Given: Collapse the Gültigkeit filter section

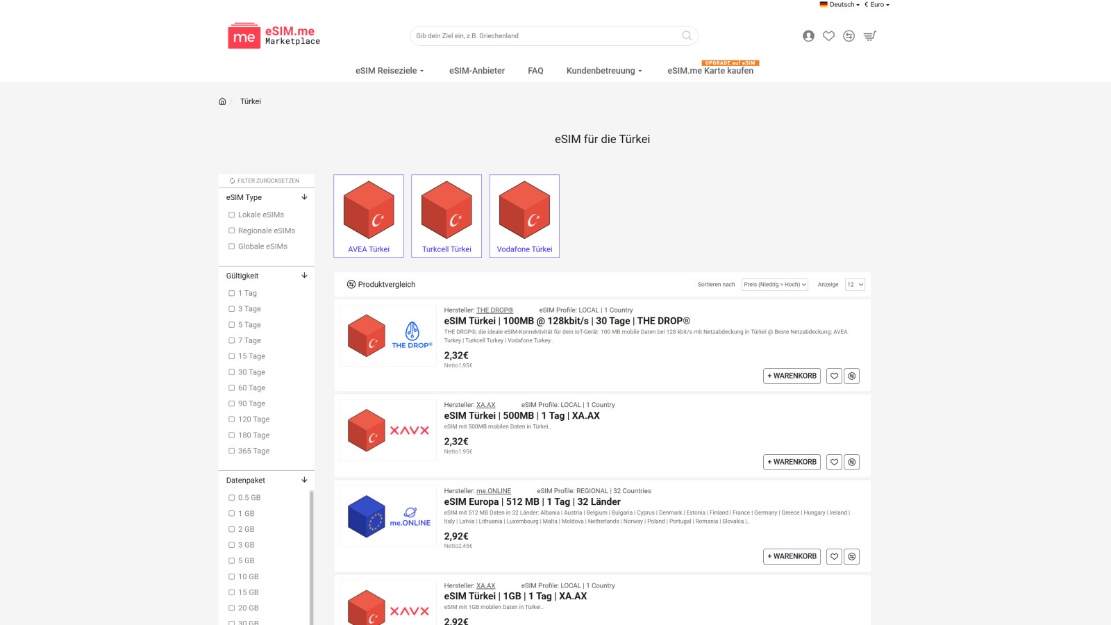Looking at the screenshot, I should point(304,276).
